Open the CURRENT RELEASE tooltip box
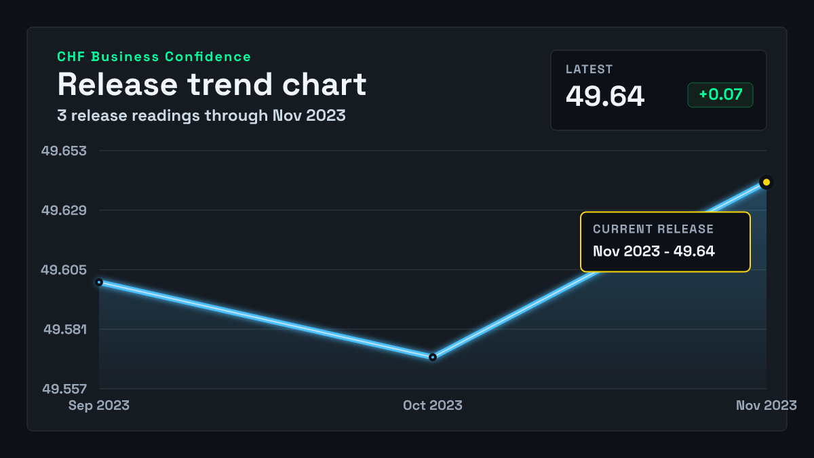Screen dimensions: 814x458 tap(665, 242)
